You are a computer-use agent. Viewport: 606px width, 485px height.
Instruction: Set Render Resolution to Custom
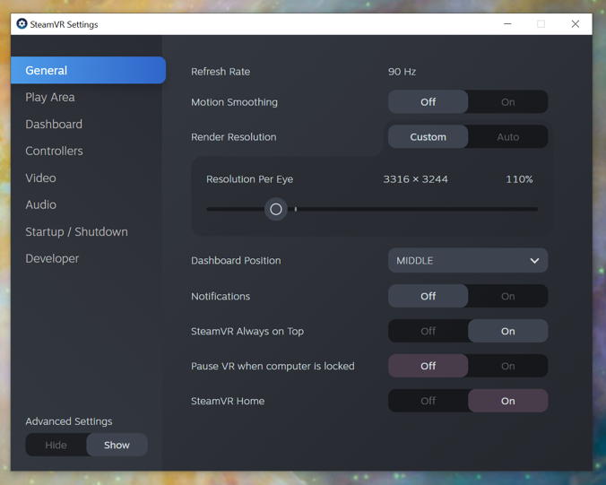(428, 137)
